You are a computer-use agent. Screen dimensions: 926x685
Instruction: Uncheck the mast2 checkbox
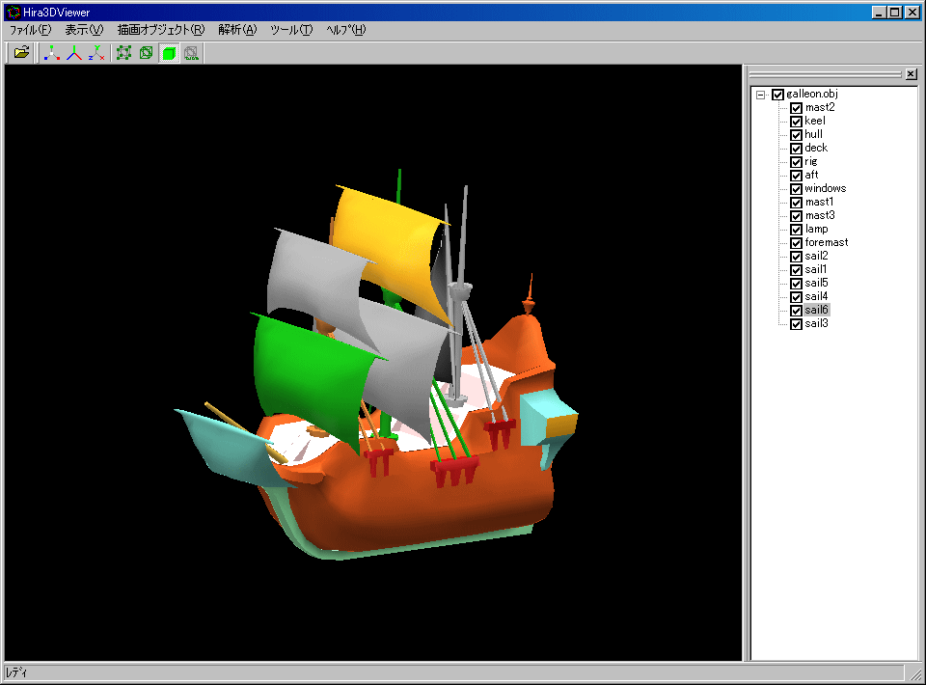click(796, 108)
